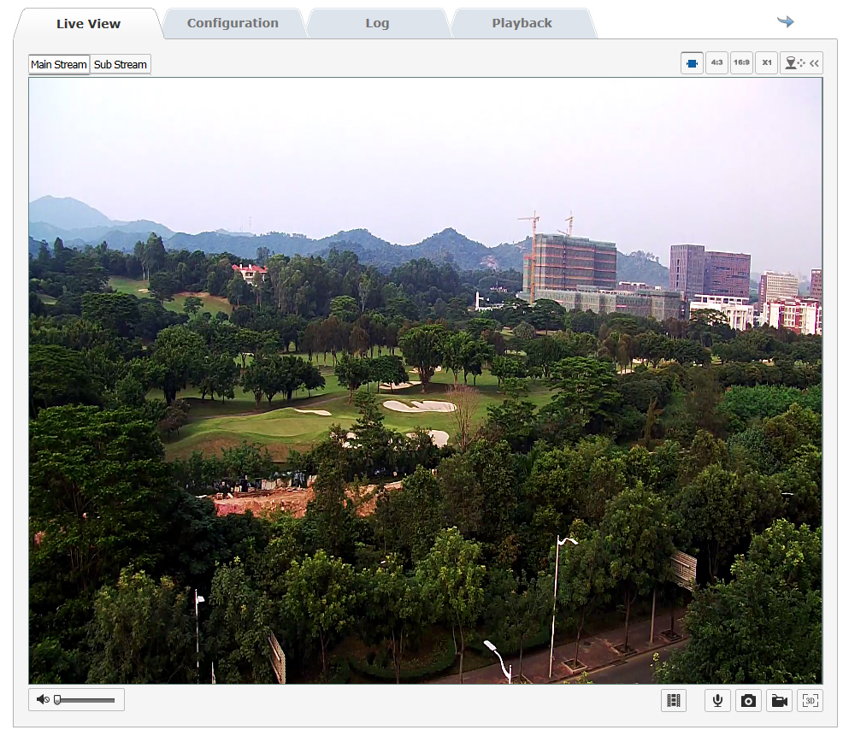Click the blue logout arrow icon

[785, 21]
